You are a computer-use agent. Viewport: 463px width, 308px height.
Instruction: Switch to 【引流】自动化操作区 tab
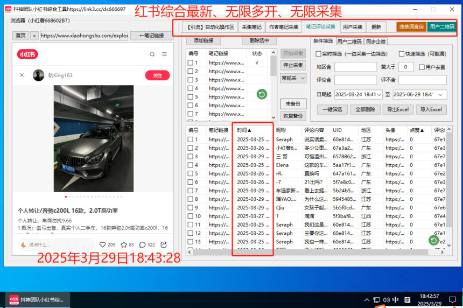tap(211, 27)
